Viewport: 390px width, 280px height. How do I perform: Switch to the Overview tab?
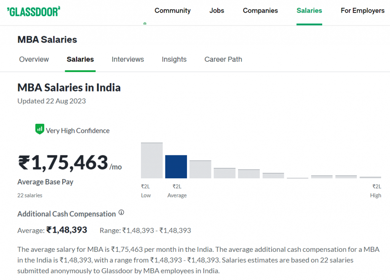click(34, 59)
